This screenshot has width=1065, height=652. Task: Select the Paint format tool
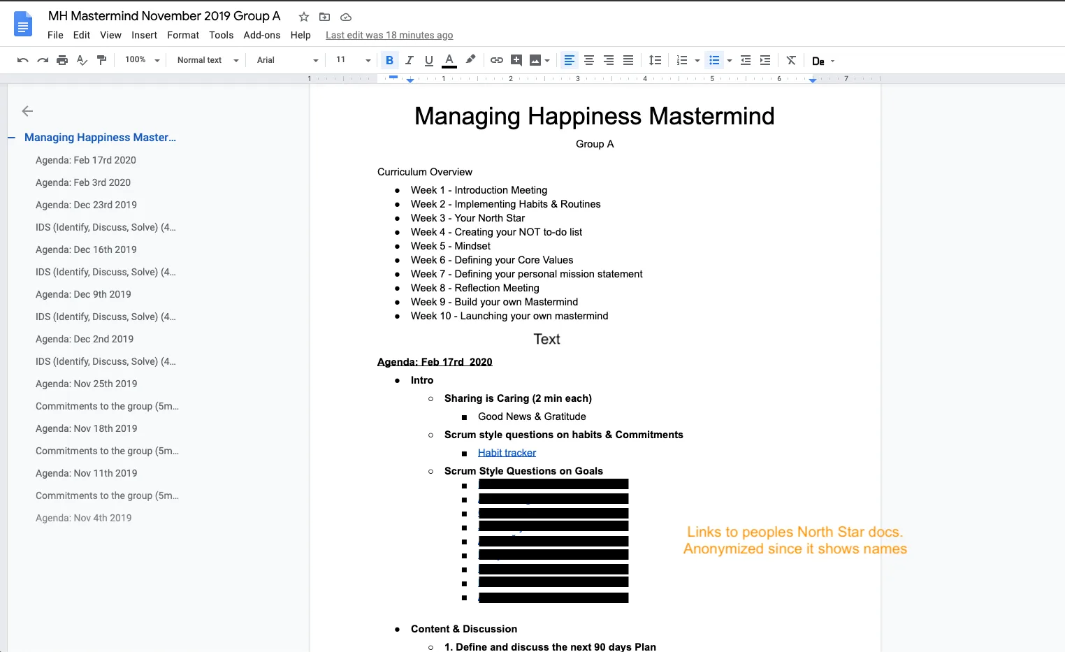101,60
